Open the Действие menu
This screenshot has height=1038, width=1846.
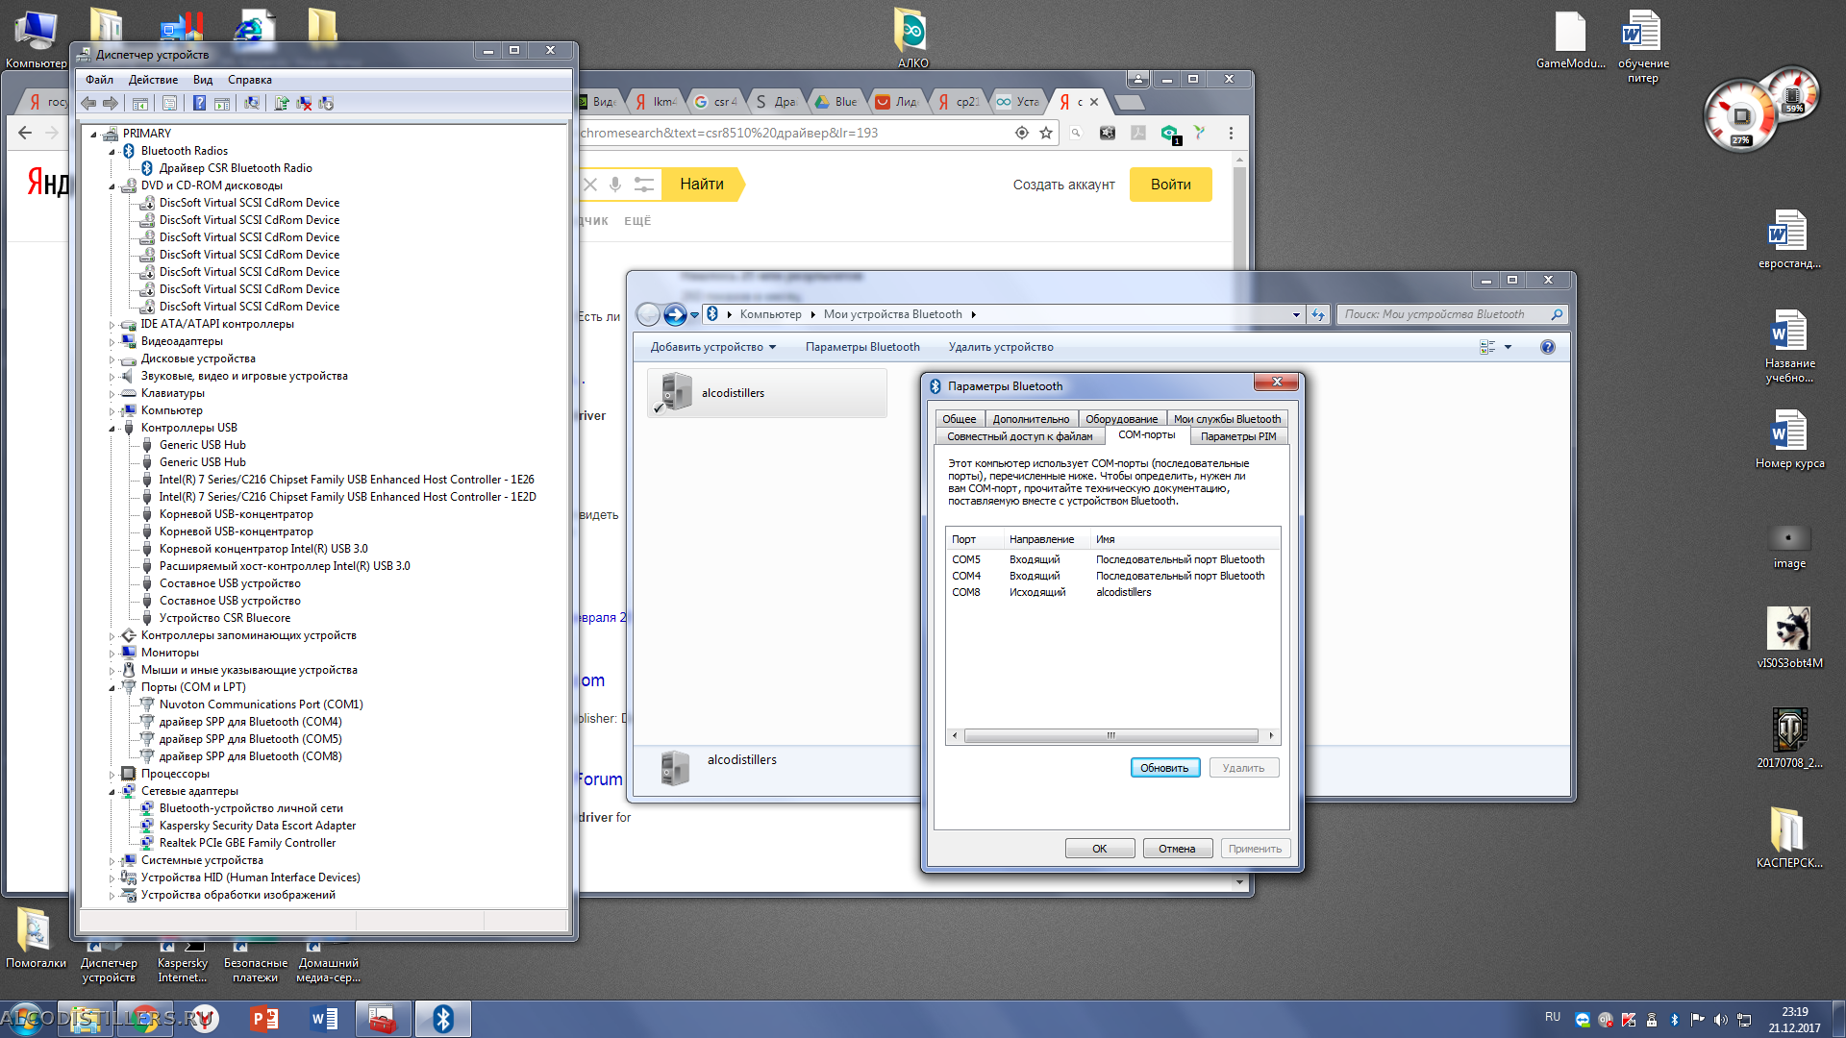tap(153, 80)
